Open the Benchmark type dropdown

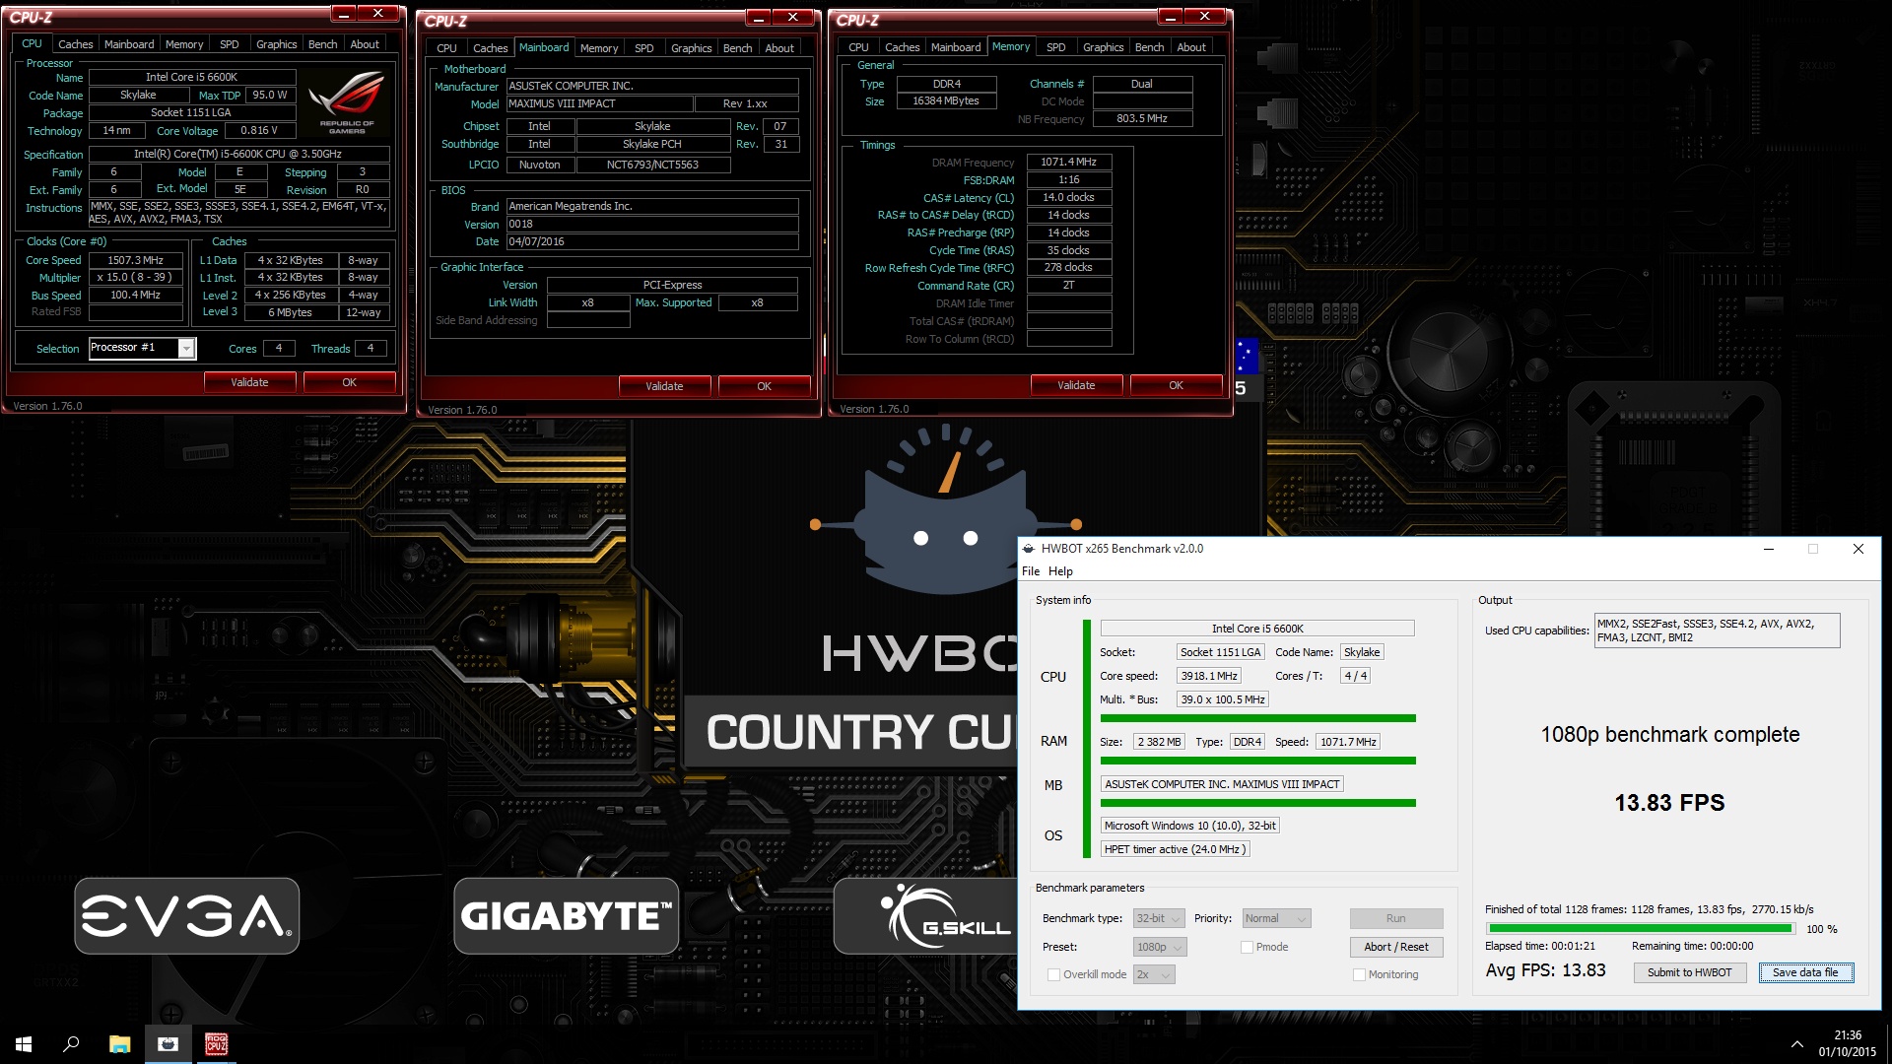[x=1159, y=918]
